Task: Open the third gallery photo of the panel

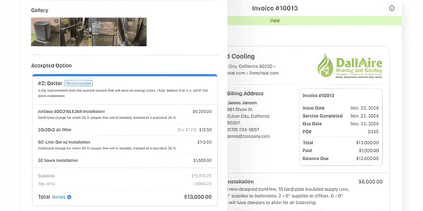Action: 103,32
